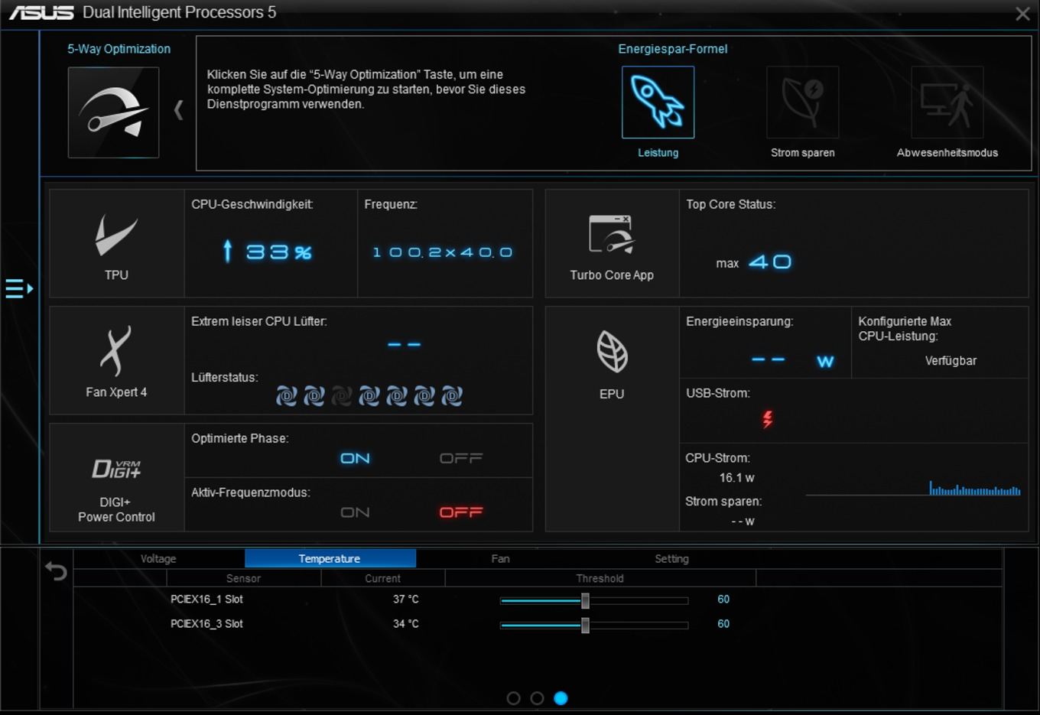Click the CPU-Strom 16.1 w value
This screenshot has width=1040, height=715.
pyautogui.click(x=736, y=478)
